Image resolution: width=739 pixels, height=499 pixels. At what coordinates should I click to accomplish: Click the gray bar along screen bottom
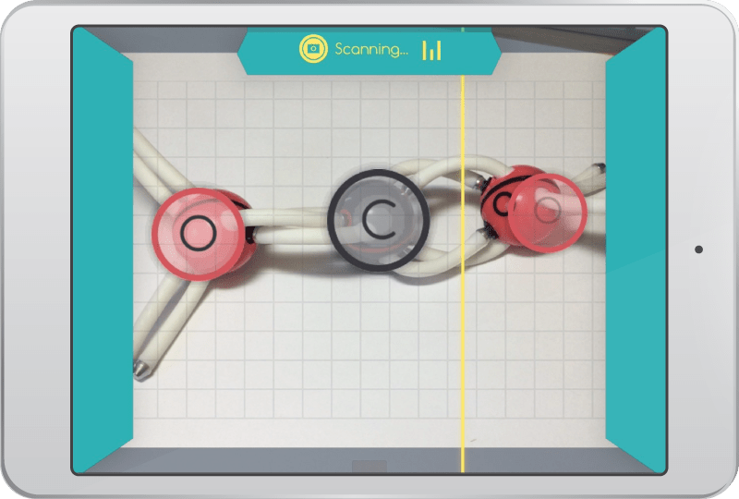click(x=231, y=461)
